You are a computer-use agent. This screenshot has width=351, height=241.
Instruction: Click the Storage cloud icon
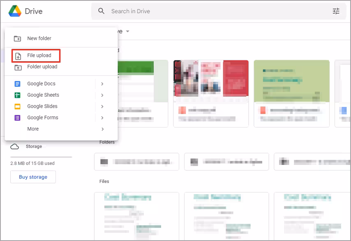[x=14, y=147]
